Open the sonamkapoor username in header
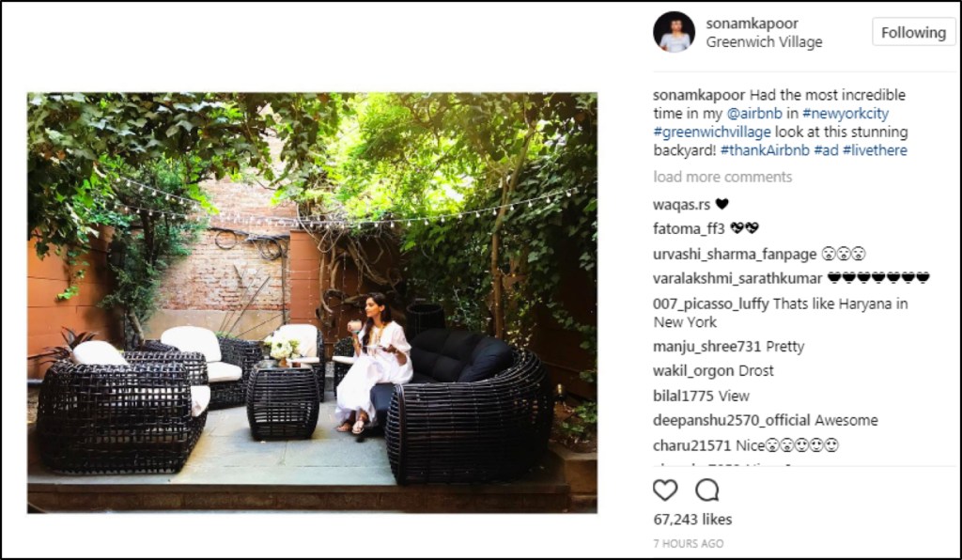 tap(753, 23)
